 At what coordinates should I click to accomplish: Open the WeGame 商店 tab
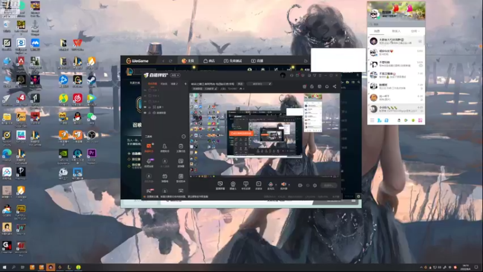click(209, 61)
